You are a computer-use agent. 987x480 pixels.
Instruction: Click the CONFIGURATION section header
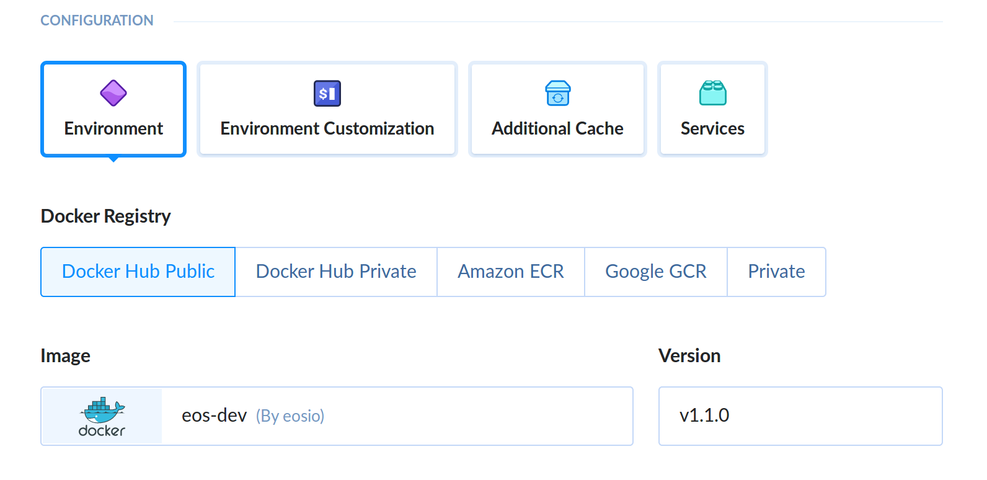(x=97, y=20)
